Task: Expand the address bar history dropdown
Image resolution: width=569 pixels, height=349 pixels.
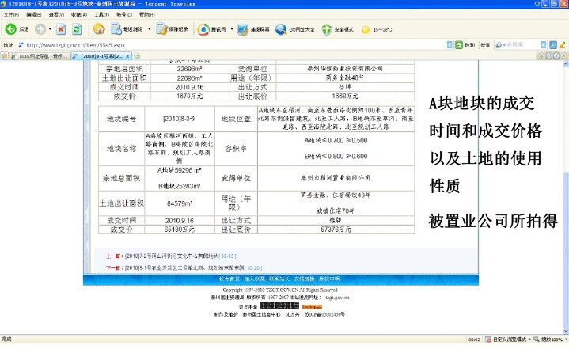Action: 450,44
